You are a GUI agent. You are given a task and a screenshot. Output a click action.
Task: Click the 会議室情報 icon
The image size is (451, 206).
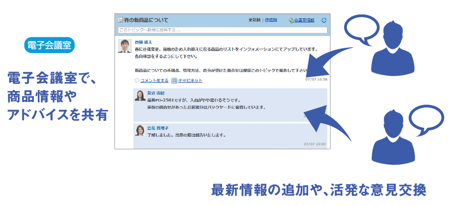[x=291, y=20]
